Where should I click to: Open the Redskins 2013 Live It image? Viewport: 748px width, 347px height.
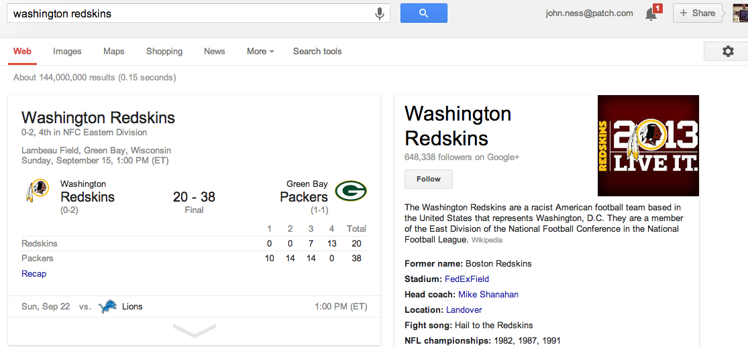(648, 145)
